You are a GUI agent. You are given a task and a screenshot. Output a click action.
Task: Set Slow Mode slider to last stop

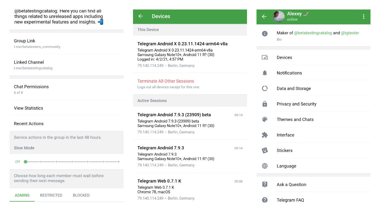[x=118, y=162]
